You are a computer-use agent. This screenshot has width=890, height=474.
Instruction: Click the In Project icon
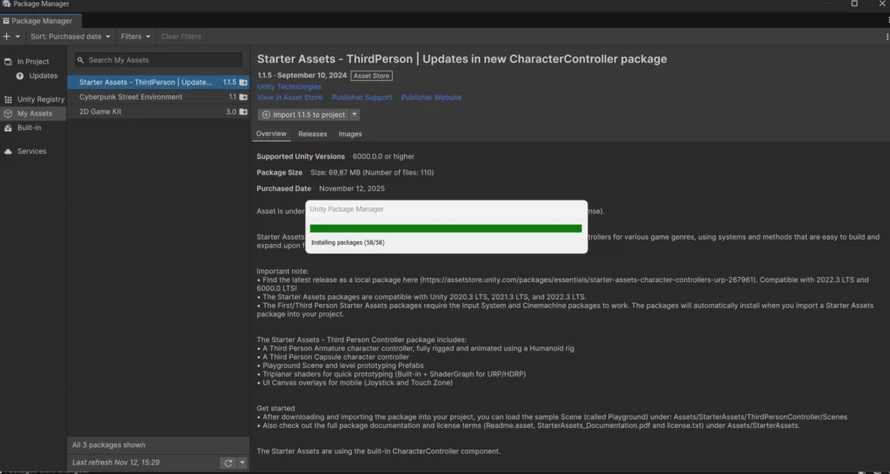click(8, 62)
